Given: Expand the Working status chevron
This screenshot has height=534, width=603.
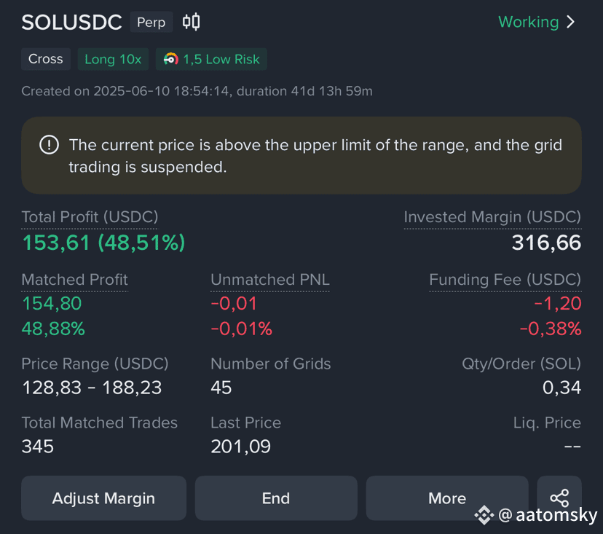Looking at the screenshot, I should [571, 22].
